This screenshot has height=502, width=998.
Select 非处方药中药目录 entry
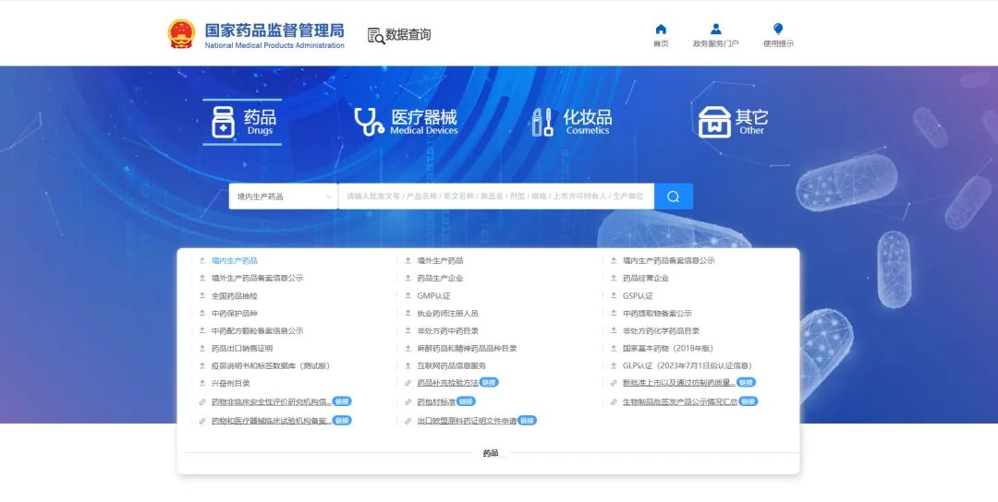point(447,331)
